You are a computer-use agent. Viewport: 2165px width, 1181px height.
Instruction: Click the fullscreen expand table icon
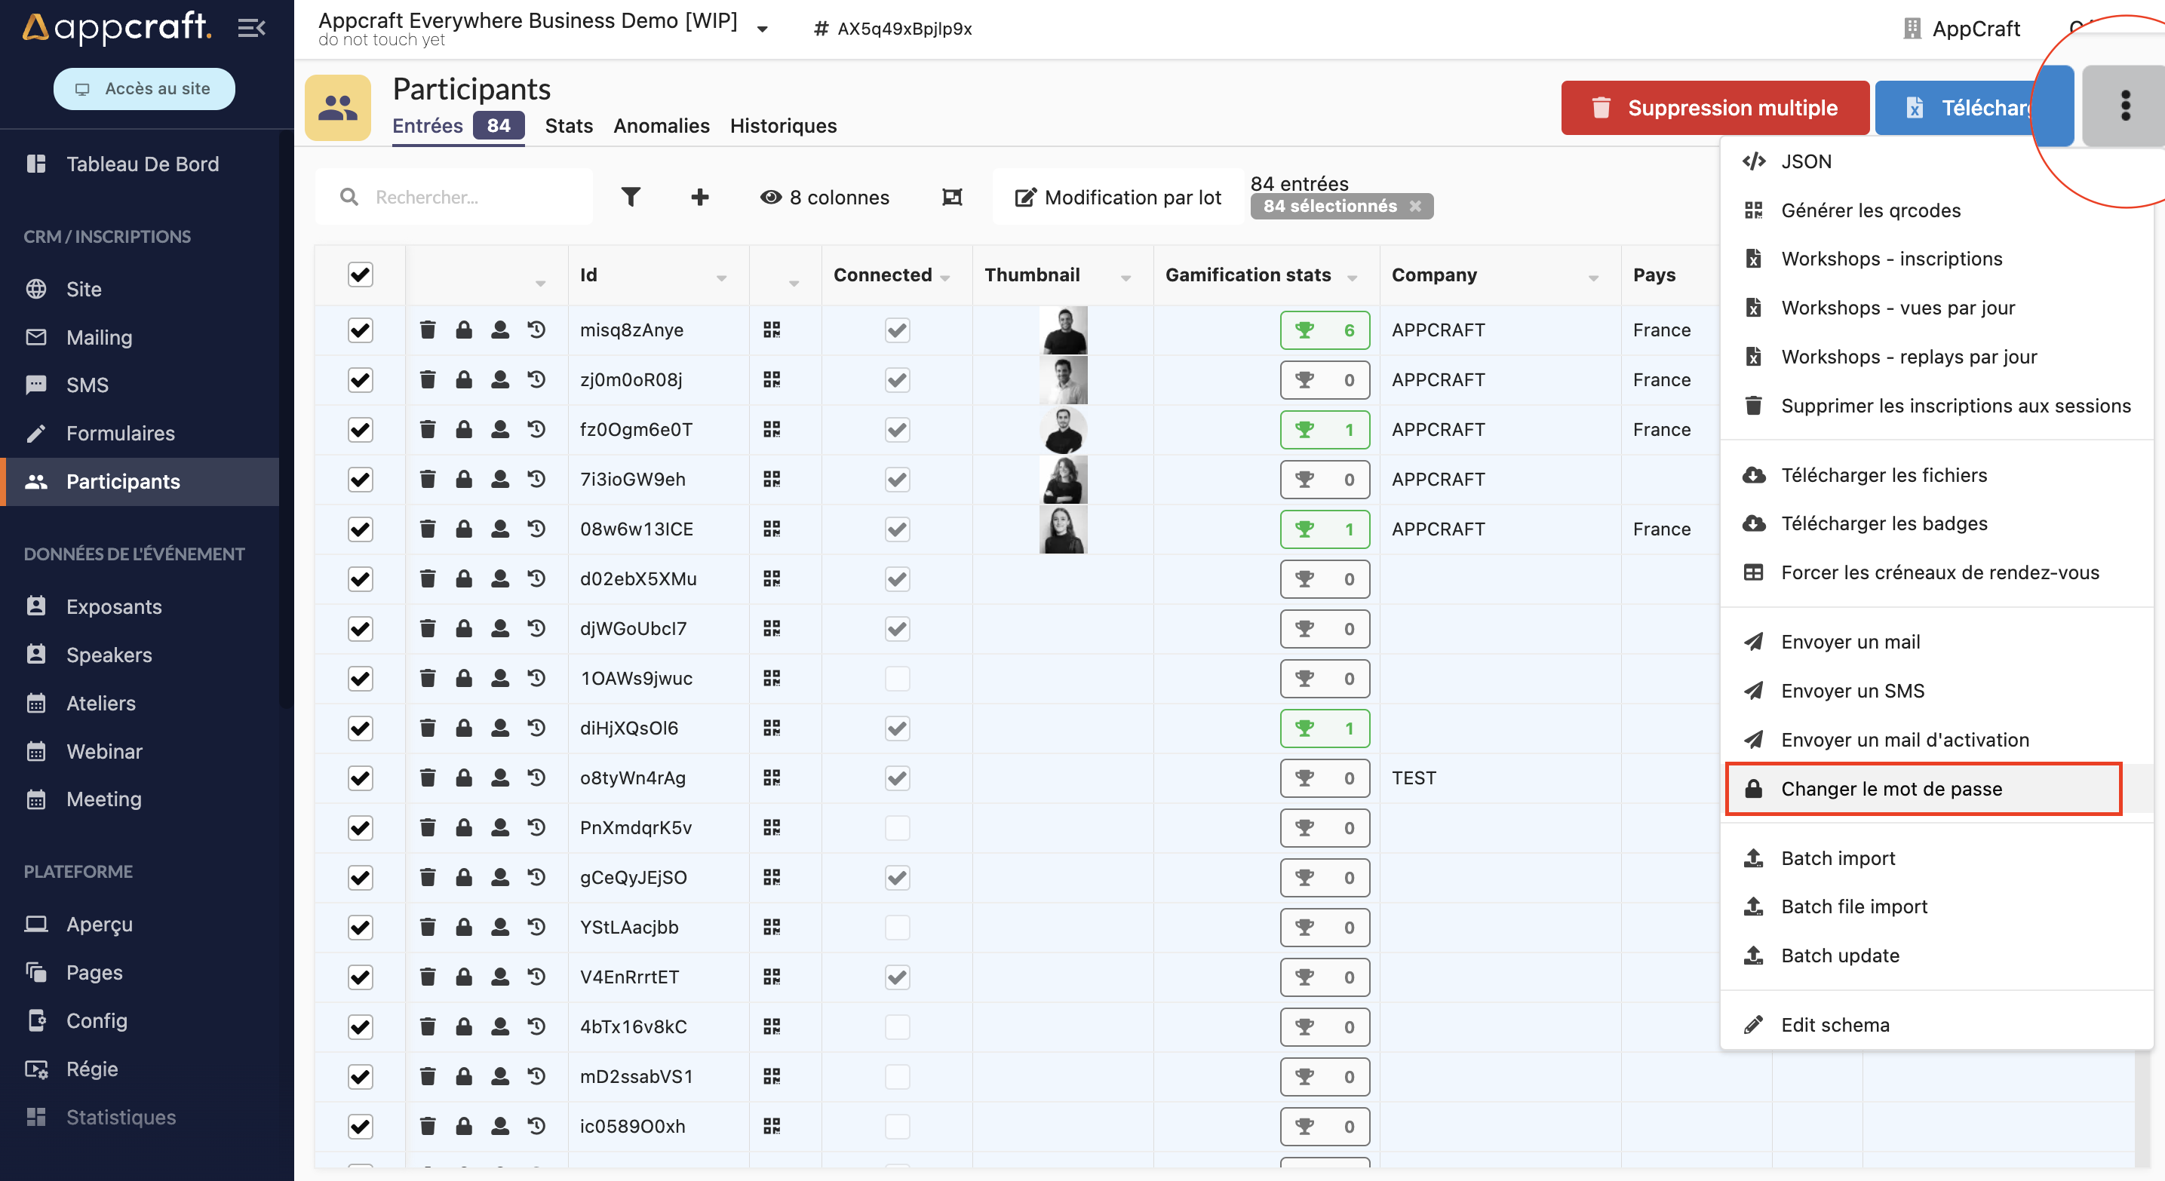coord(951,198)
